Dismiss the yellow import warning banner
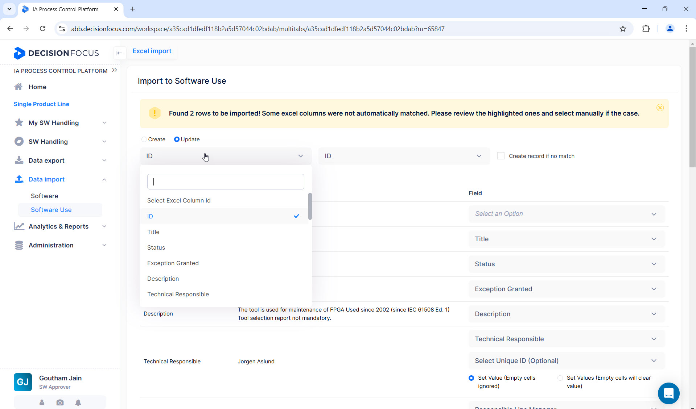Screen dimensions: 696x409 [x=660, y=108]
